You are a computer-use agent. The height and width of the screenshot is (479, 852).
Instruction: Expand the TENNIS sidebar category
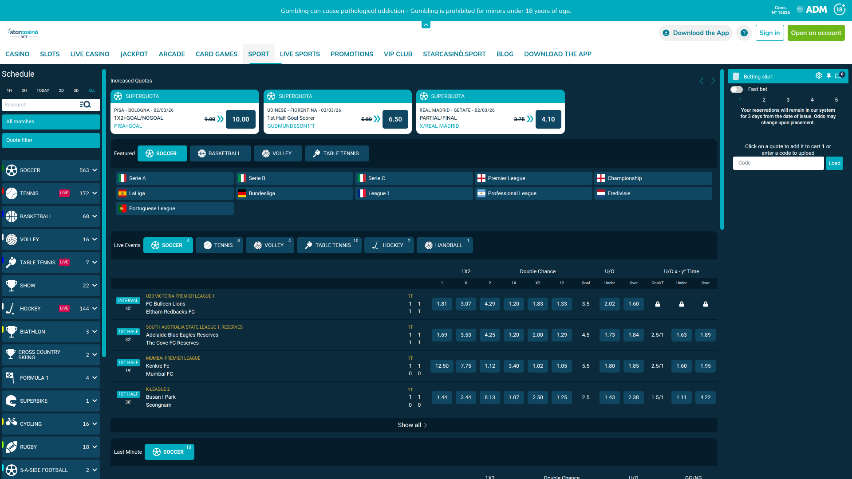click(x=94, y=193)
